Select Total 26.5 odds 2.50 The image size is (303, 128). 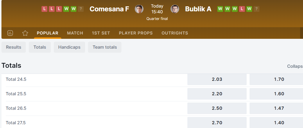click(217, 108)
